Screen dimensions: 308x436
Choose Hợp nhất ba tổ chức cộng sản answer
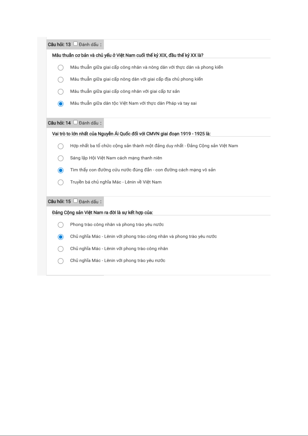point(60,146)
